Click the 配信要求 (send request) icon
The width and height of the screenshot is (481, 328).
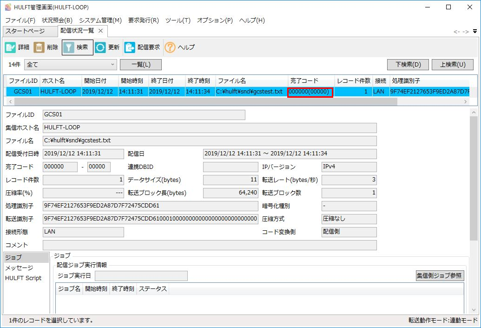pos(130,47)
